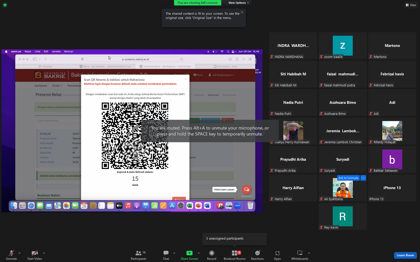Open the View Options dropdown
The image size is (420, 262).
238,3
